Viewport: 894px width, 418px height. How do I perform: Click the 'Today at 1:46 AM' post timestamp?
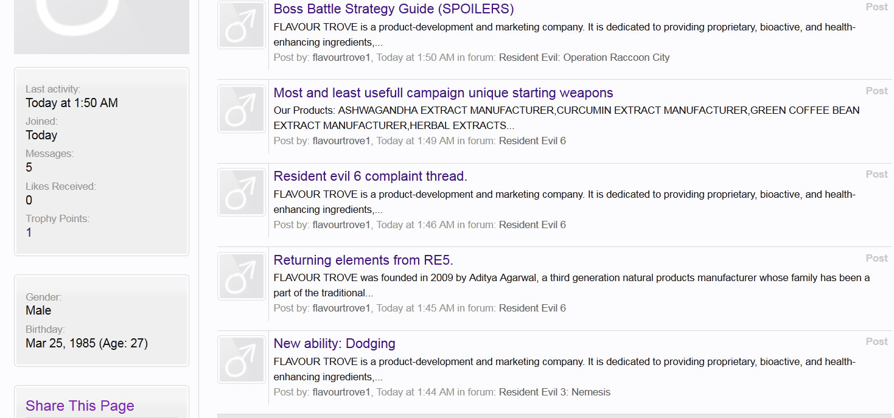pyautogui.click(x=415, y=225)
